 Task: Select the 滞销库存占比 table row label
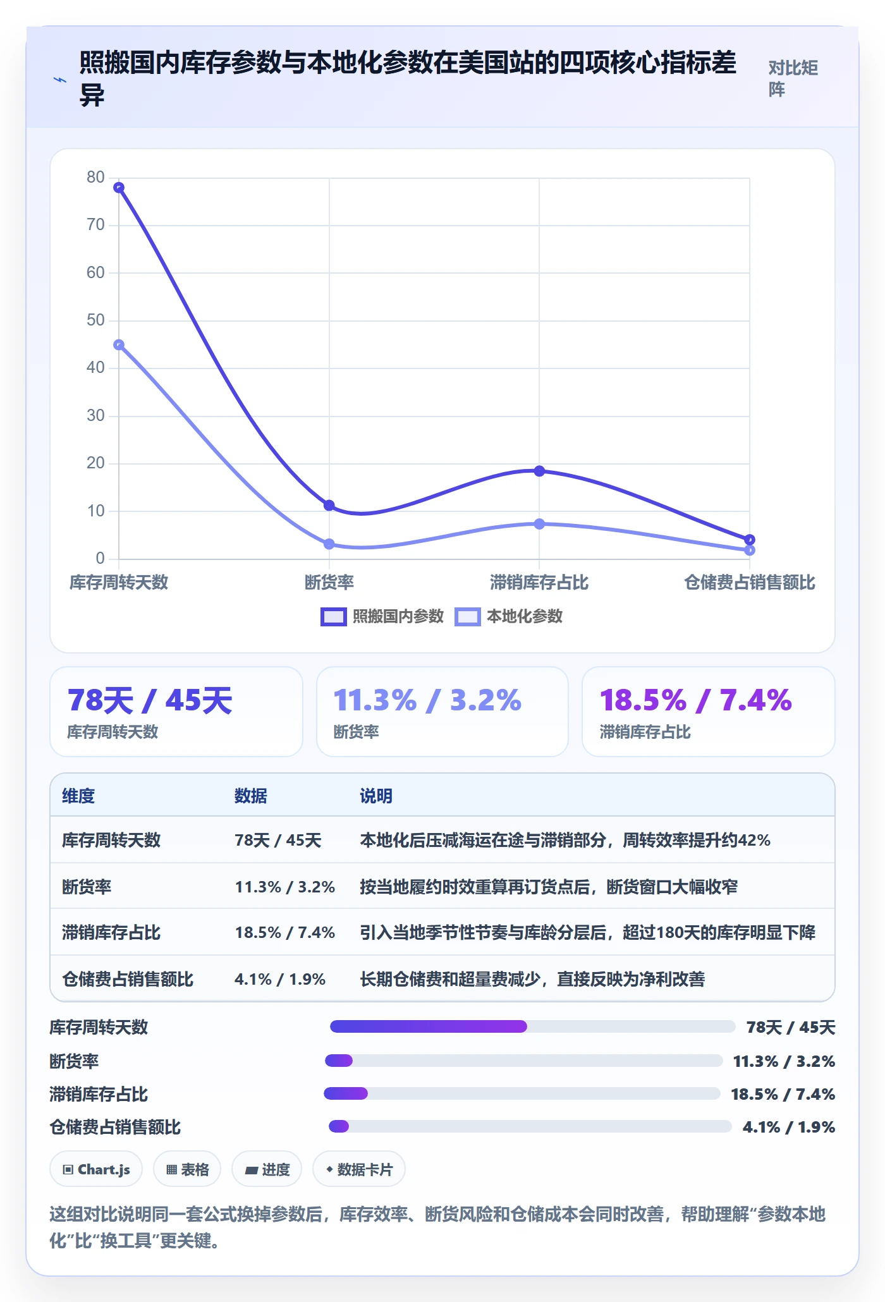(111, 933)
